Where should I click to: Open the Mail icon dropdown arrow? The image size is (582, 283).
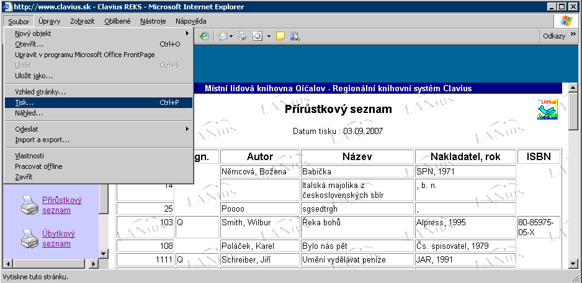click(x=231, y=37)
